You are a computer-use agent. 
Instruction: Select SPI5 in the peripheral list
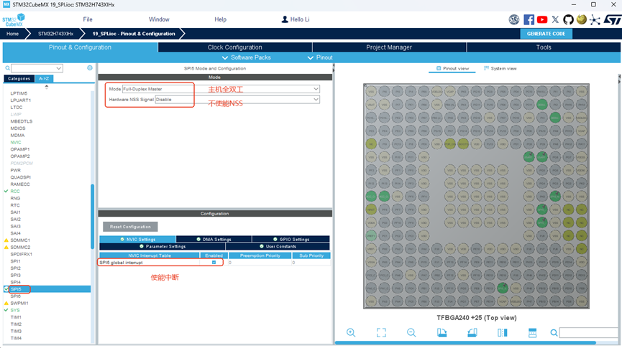point(16,289)
